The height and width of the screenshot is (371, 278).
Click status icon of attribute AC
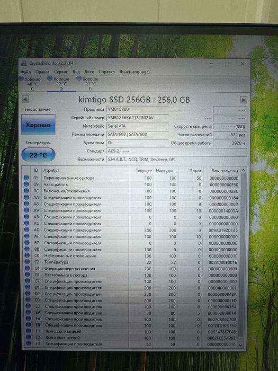26,223
